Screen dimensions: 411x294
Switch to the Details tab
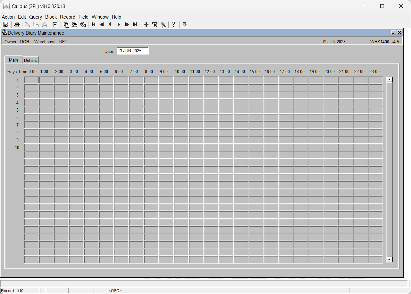pyautogui.click(x=30, y=60)
